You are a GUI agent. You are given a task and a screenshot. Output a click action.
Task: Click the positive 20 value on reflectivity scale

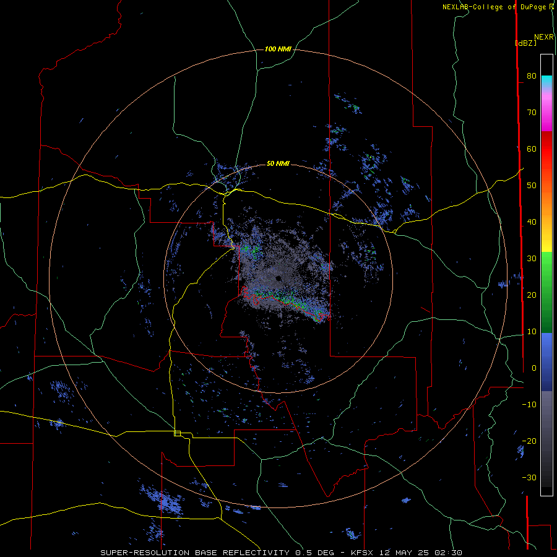(532, 295)
